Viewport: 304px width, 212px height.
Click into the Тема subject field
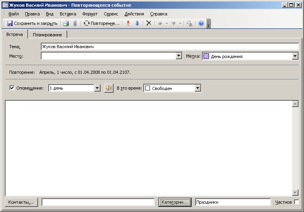click(x=170, y=47)
